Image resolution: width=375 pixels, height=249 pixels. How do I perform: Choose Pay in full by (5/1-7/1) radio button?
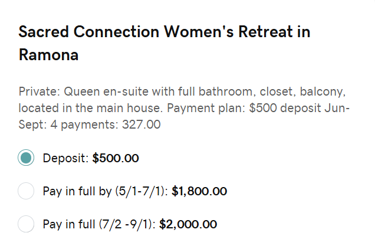tap(26, 191)
